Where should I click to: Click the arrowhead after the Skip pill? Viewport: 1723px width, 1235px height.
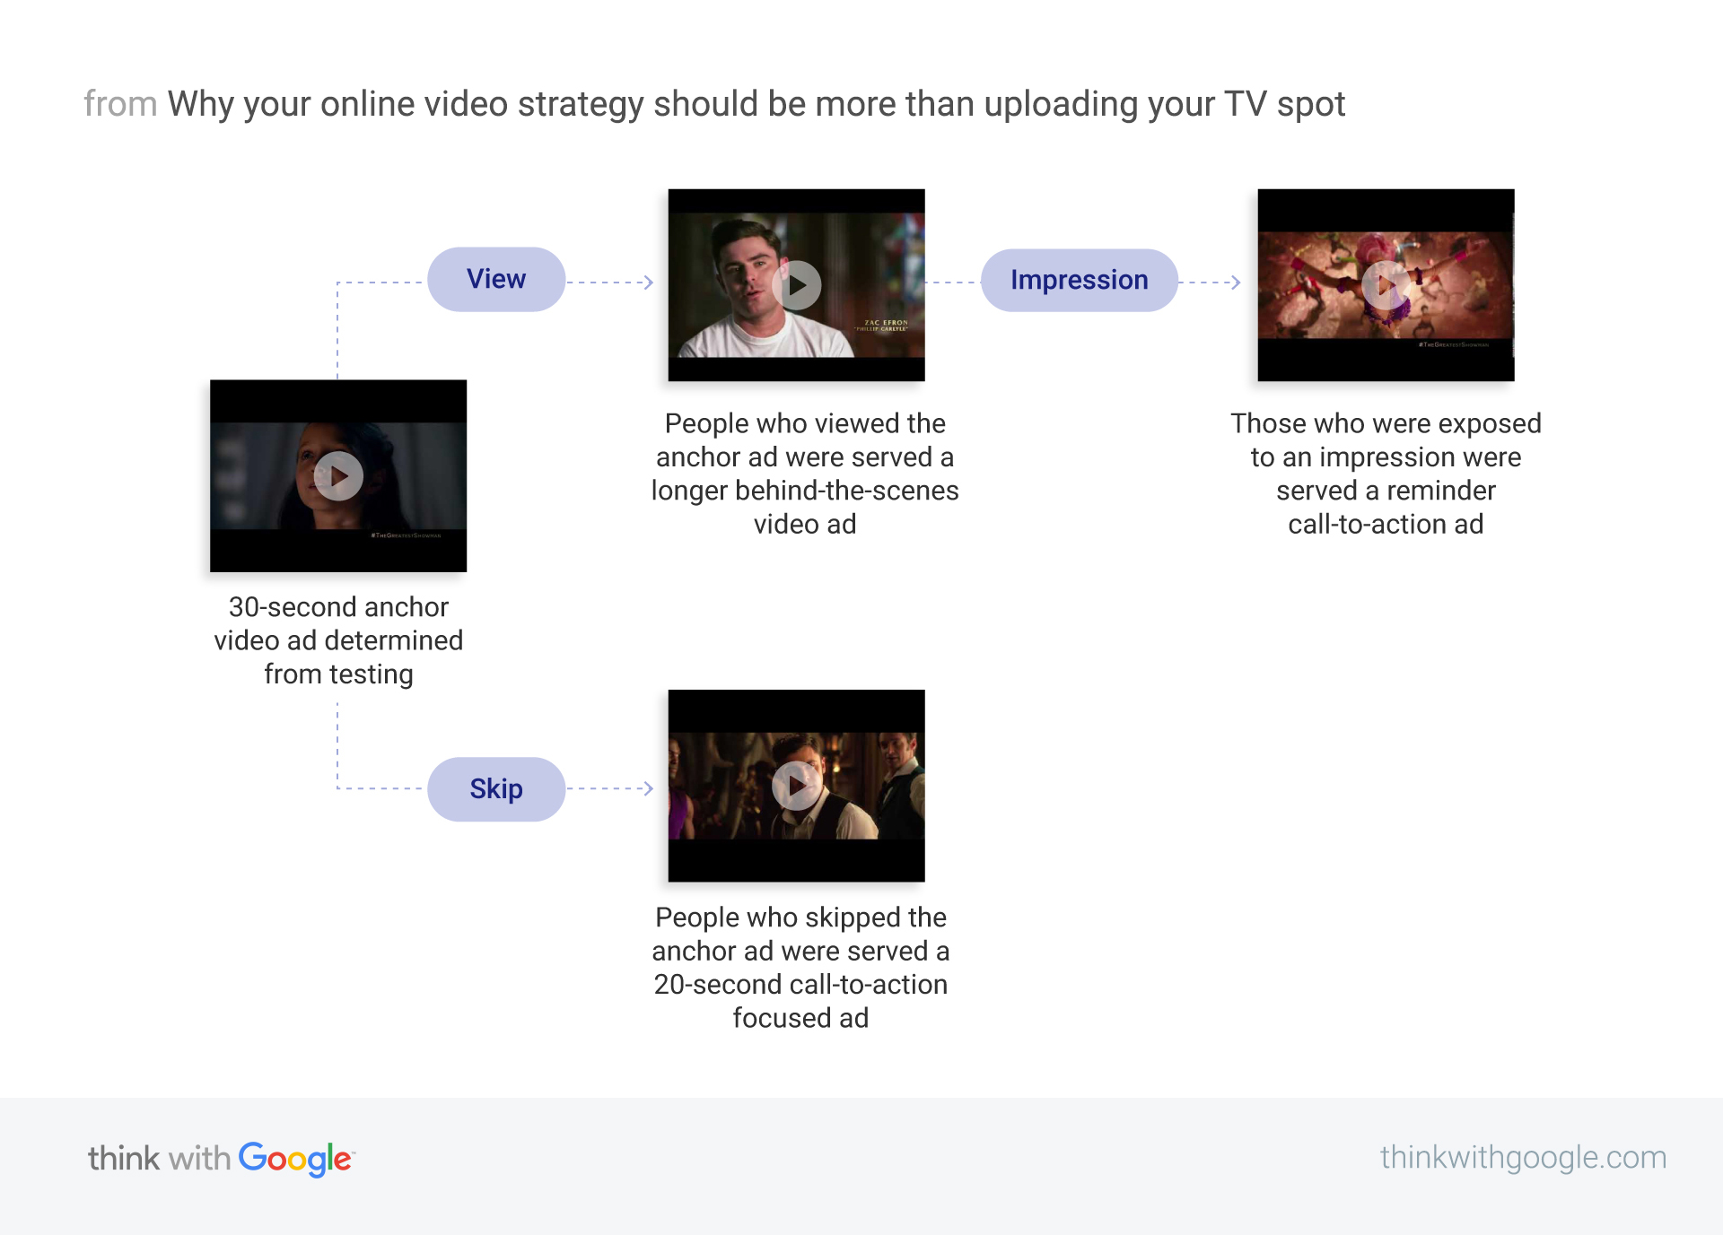[649, 788]
